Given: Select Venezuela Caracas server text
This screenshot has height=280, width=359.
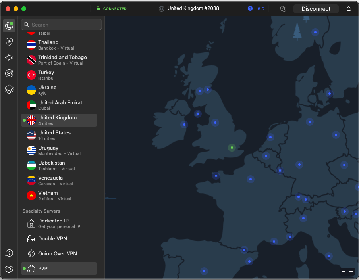Looking at the screenshot, I should (56, 181).
